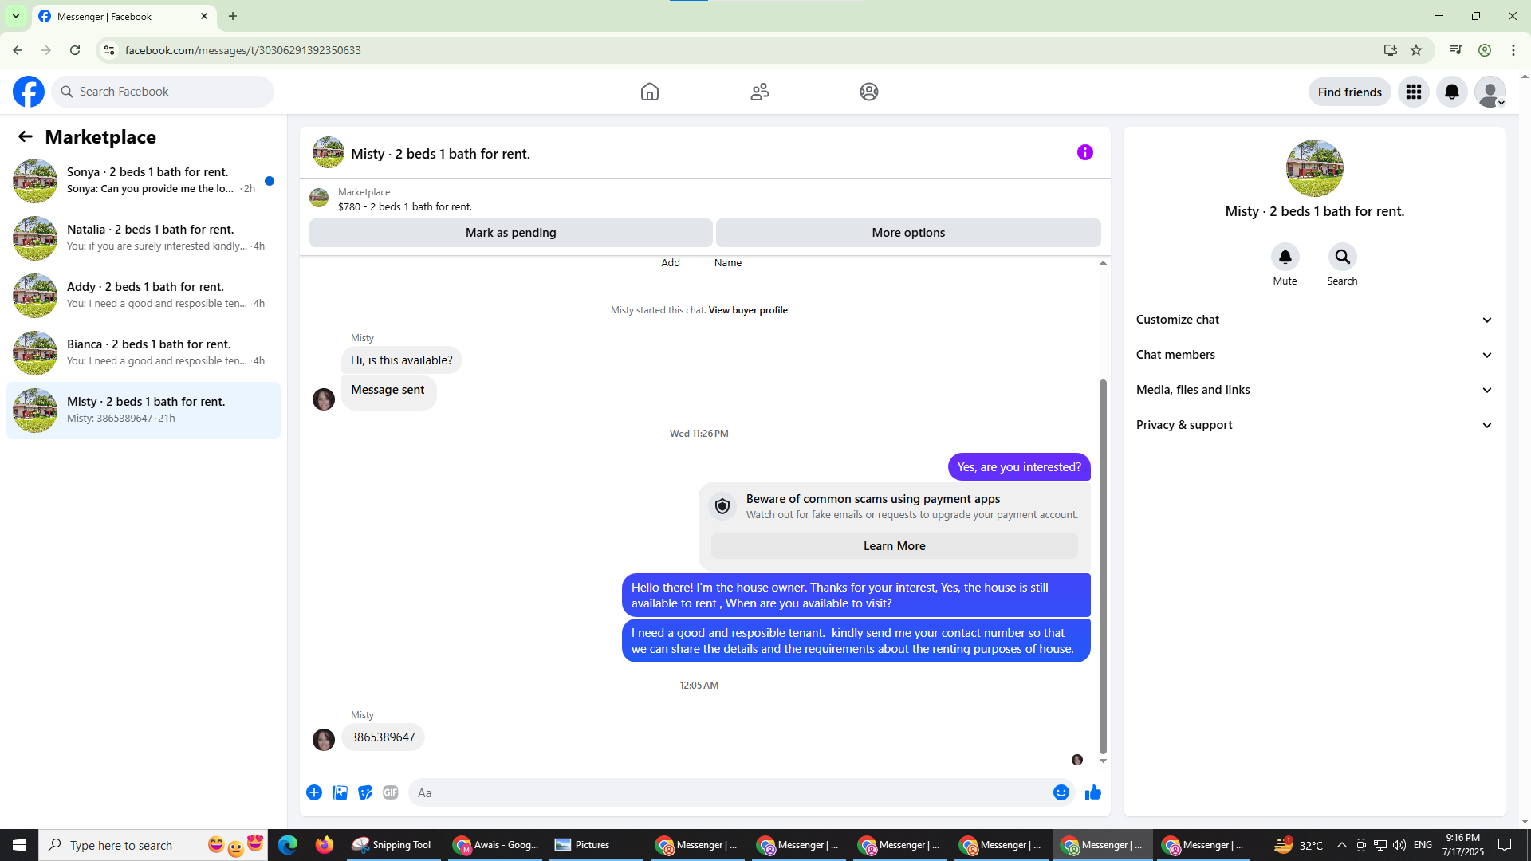Image resolution: width=1531 pixels, height=861 pixels.
Task: Click the Home icon in top navigation
Action: [650, 92]
